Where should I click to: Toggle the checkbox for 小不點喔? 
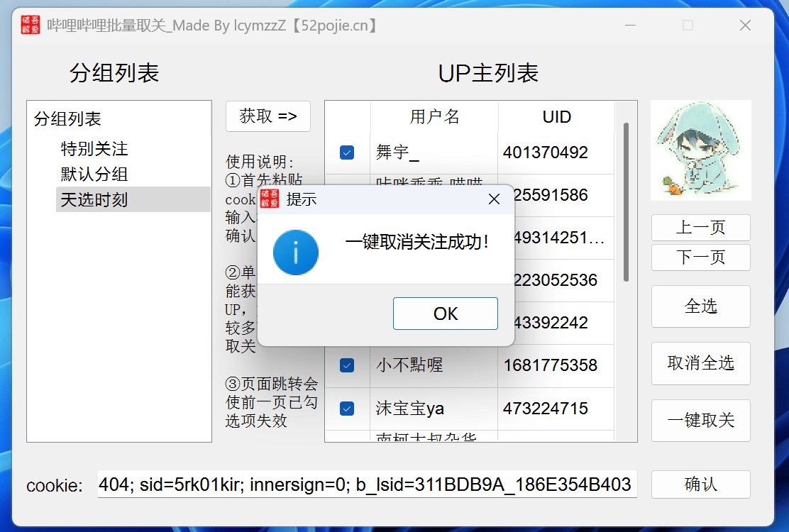[347, 365]
